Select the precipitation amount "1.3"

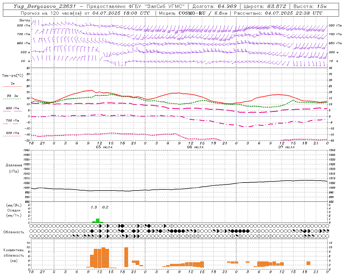[94, 207]
